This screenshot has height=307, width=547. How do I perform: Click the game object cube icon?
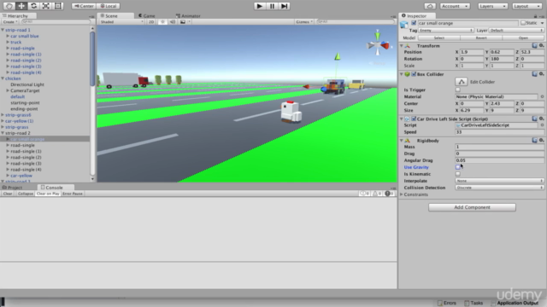click(404, 25)
